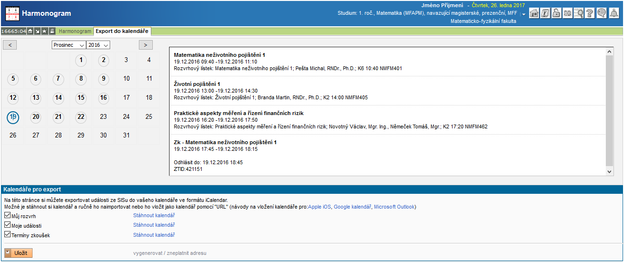Toggle the 'Termíny zkoušek' checkbox
This screenshot has height=263, width=624.
click(7, 235)
